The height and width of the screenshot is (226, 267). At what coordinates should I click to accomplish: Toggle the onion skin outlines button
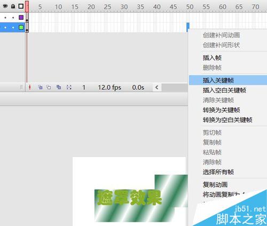point(49,87)
